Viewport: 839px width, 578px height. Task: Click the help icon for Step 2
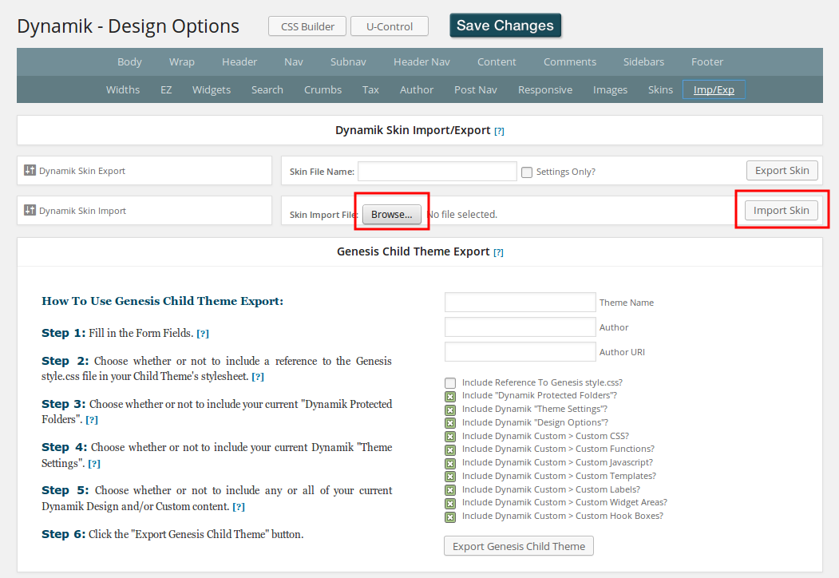tap(258, 377)
